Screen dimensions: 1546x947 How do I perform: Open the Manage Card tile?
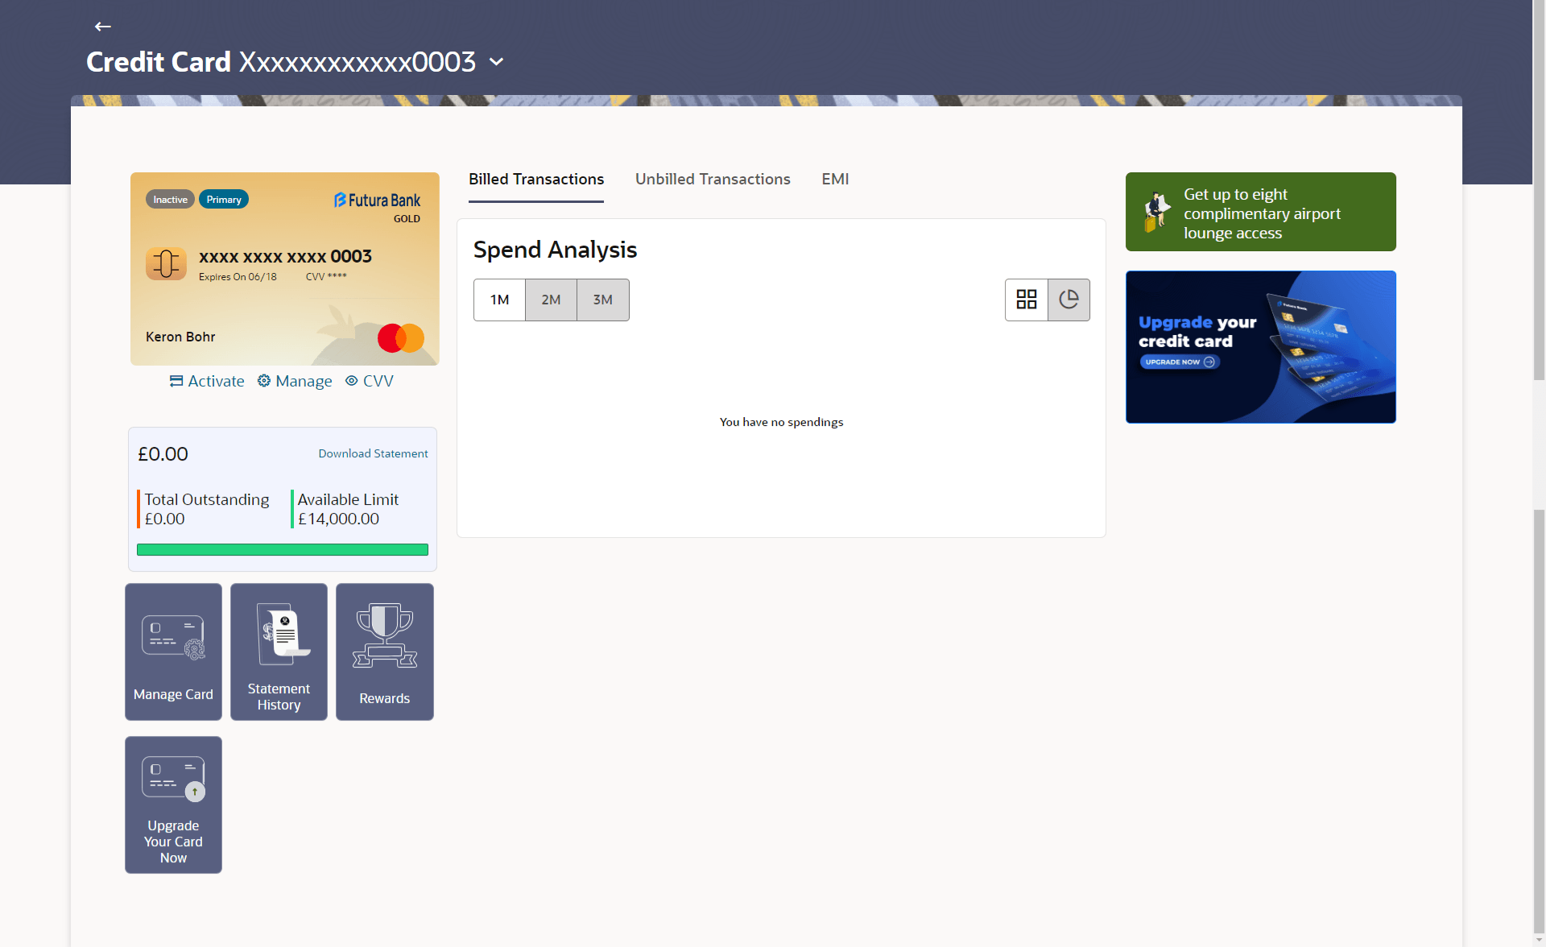(x=173, y=651)
